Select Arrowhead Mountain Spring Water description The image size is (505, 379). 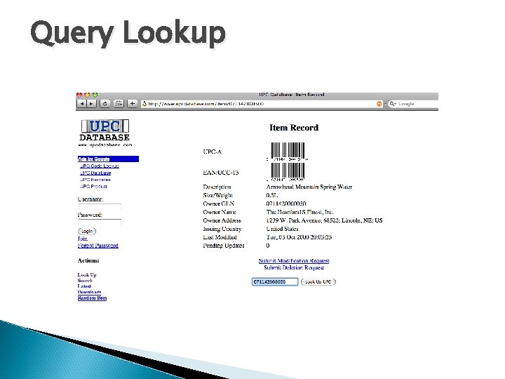point(309,187)
